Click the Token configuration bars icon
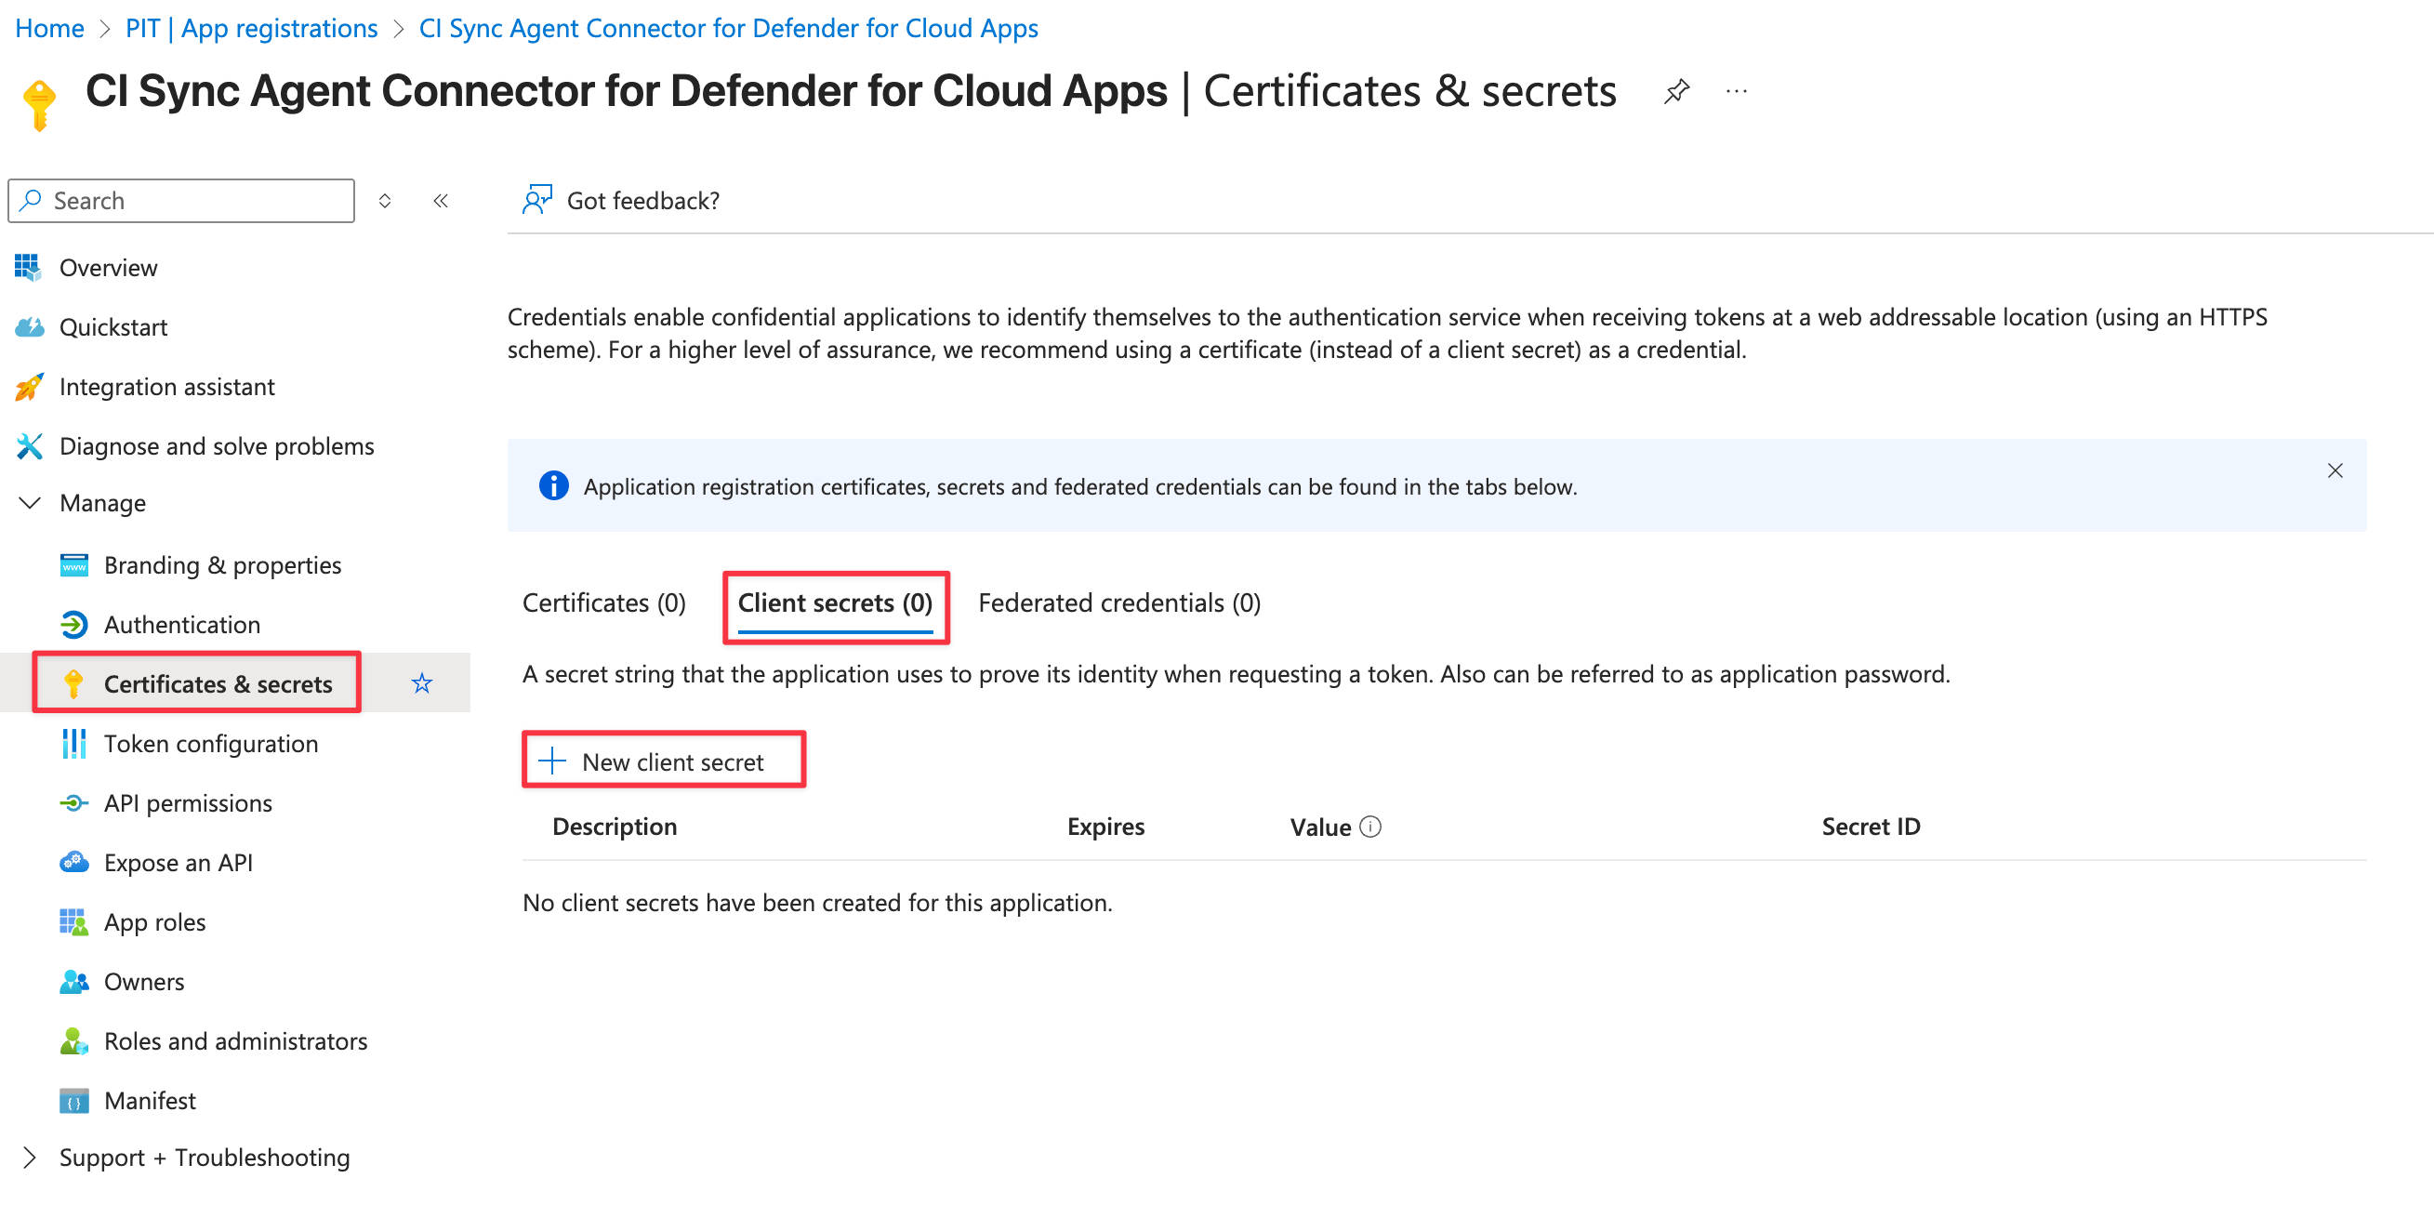2434x1231 pixels. pos(73,744)
